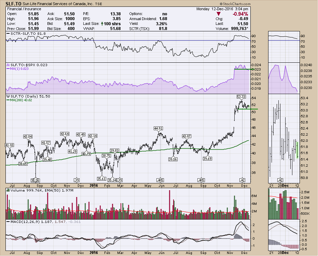Click the VWAP value 51.68
Screen dimensions: 318x256
coord(115,29)
